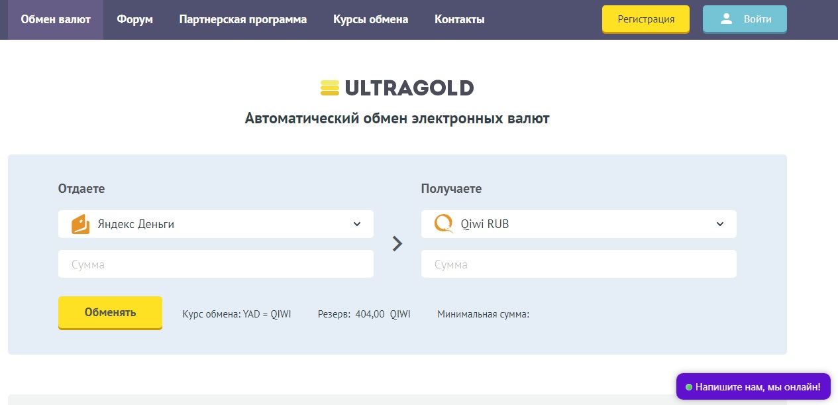Expand the Яндекс Деньги dropdown chevron

pos(357,224)
